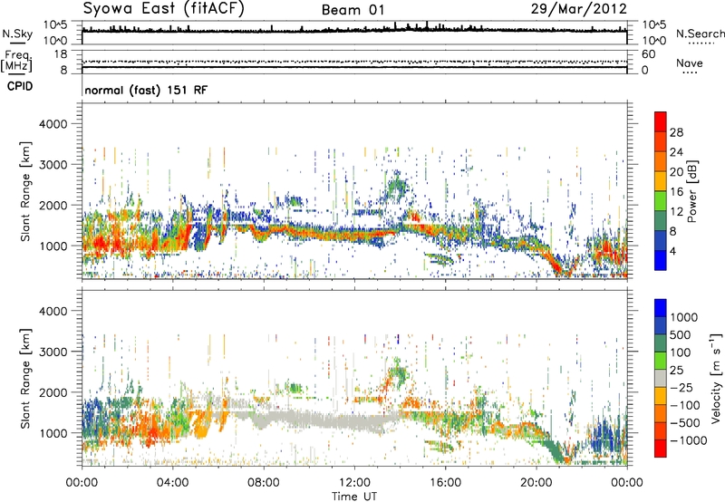Click the '20:00' time axis label
The image size is (725, 502).
(536, 483)
